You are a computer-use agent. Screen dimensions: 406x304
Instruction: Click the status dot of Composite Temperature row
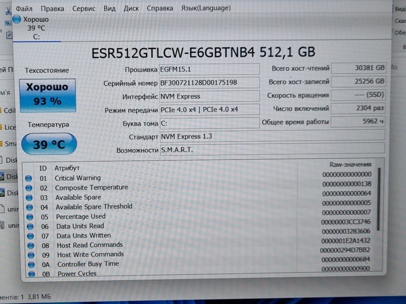tap(29, 188)
